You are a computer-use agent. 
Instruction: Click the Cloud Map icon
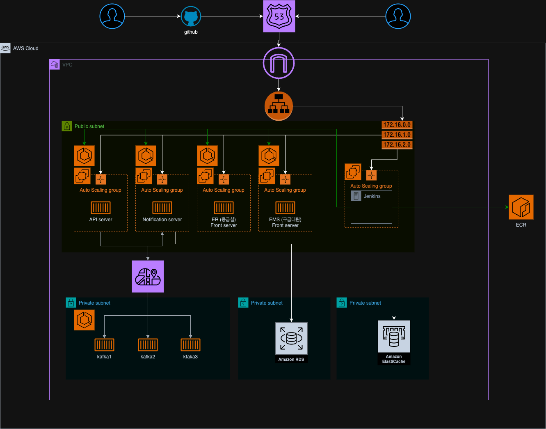[148, 276]
